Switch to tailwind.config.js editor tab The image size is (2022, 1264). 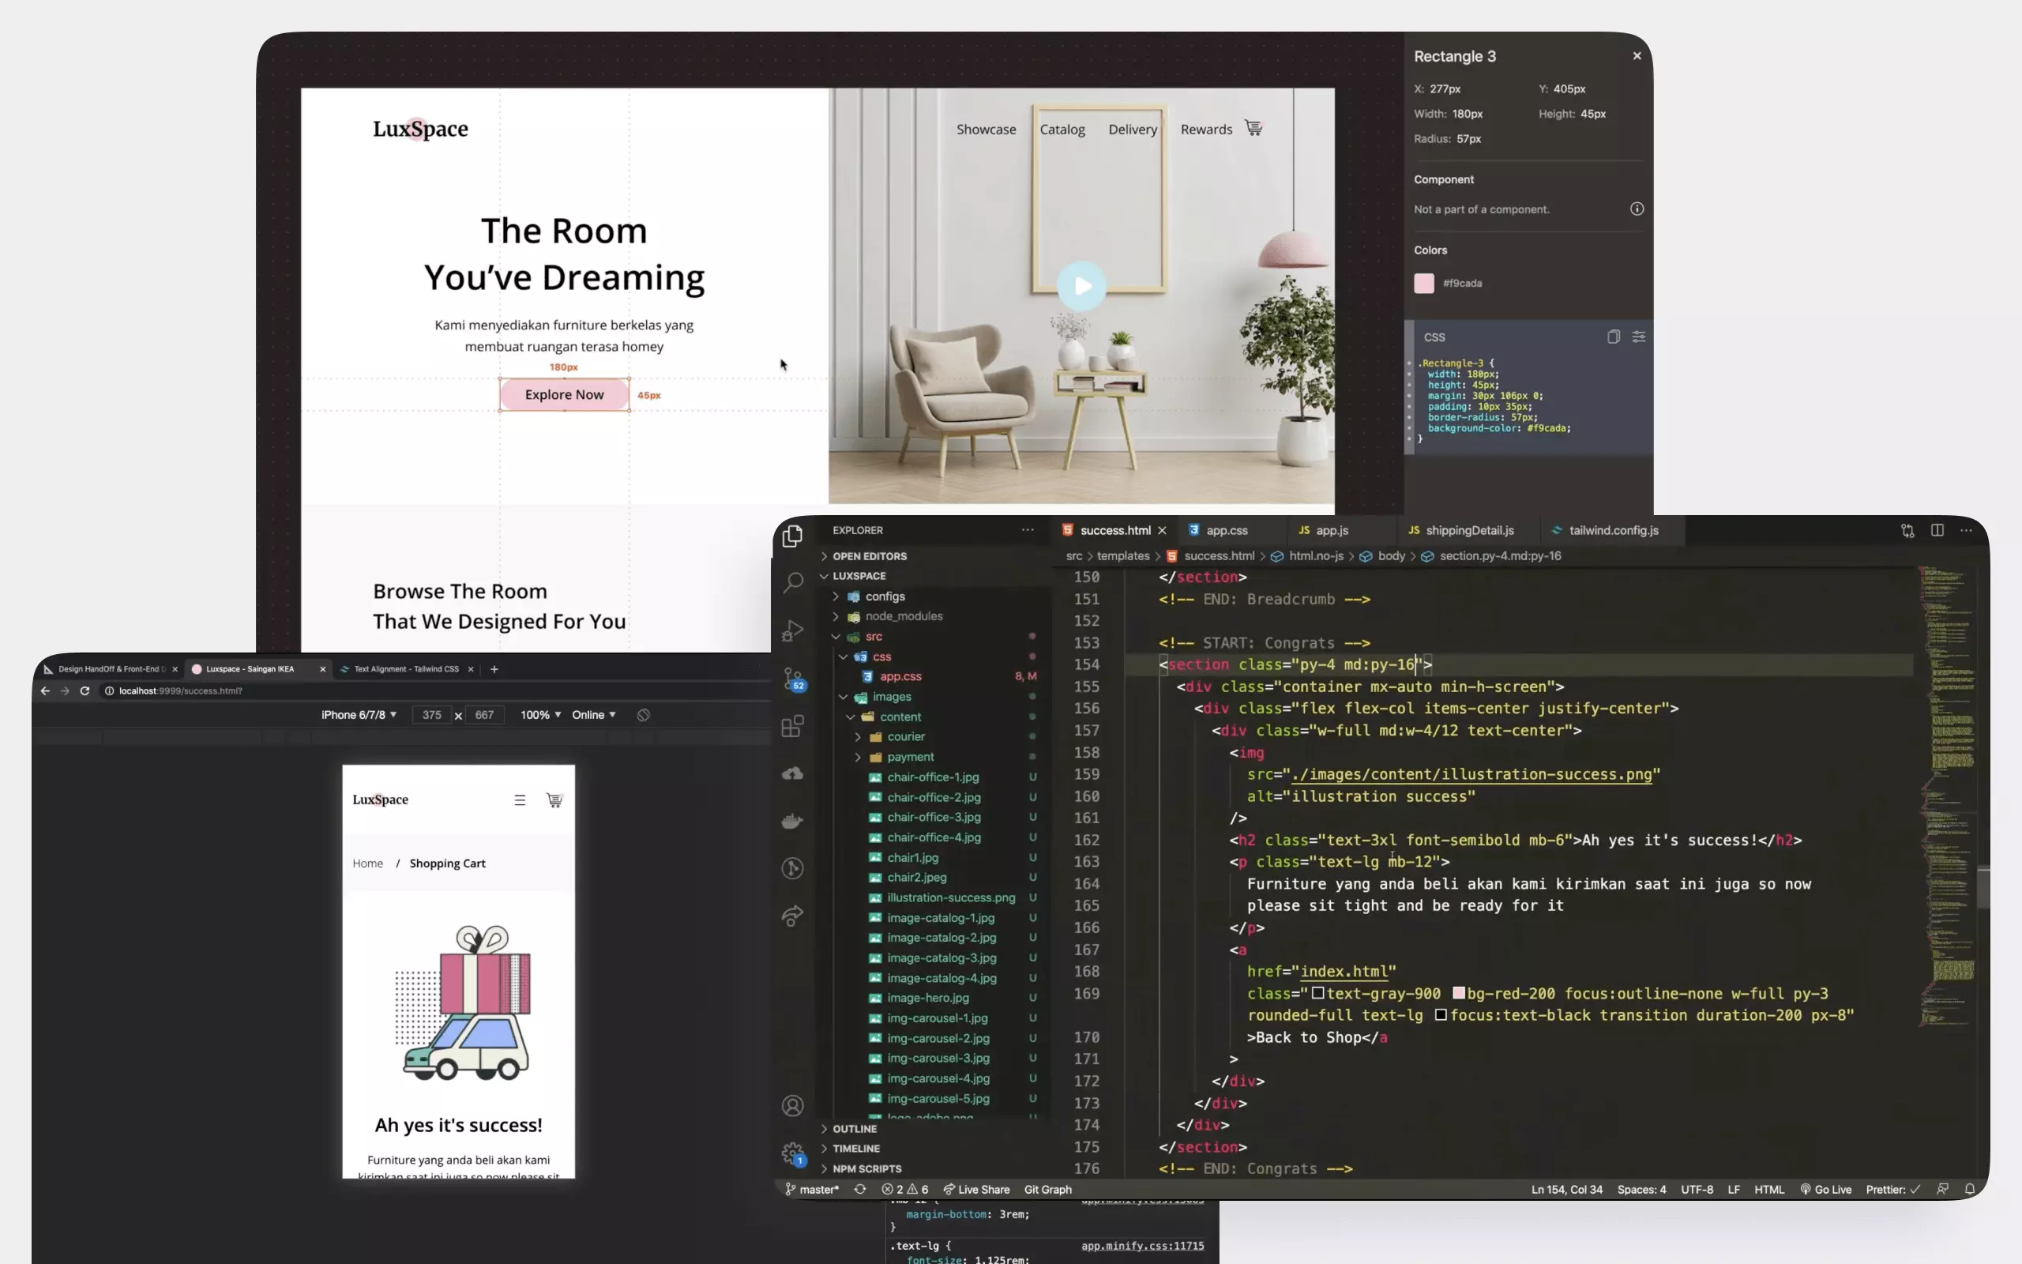(1614, 530)
